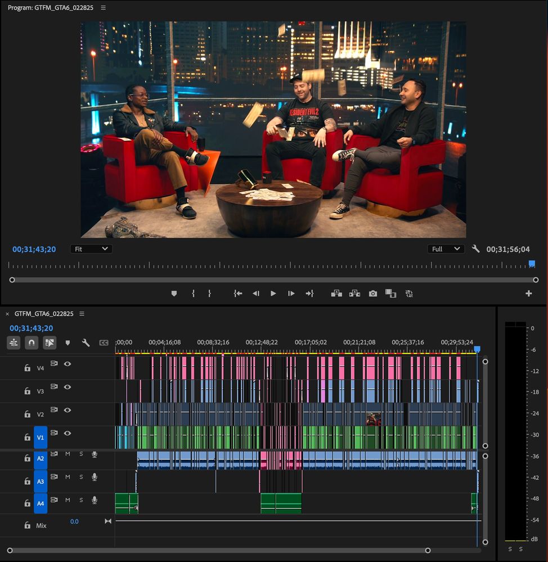Solo left channel in audio meters
The image size is (548, 562).
[x=510, y=549]
